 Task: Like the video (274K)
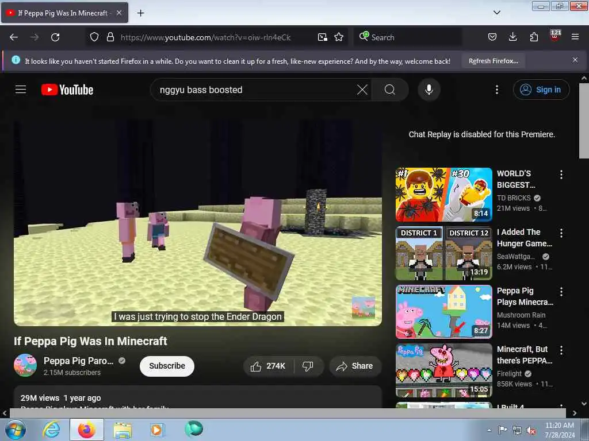[268, 366]
